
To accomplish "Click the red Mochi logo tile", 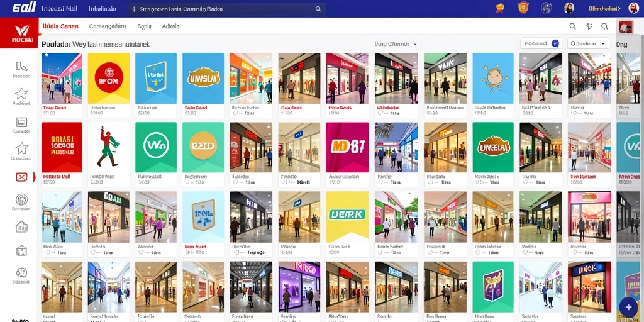I will pyautogui.click(x=19, y=33).
